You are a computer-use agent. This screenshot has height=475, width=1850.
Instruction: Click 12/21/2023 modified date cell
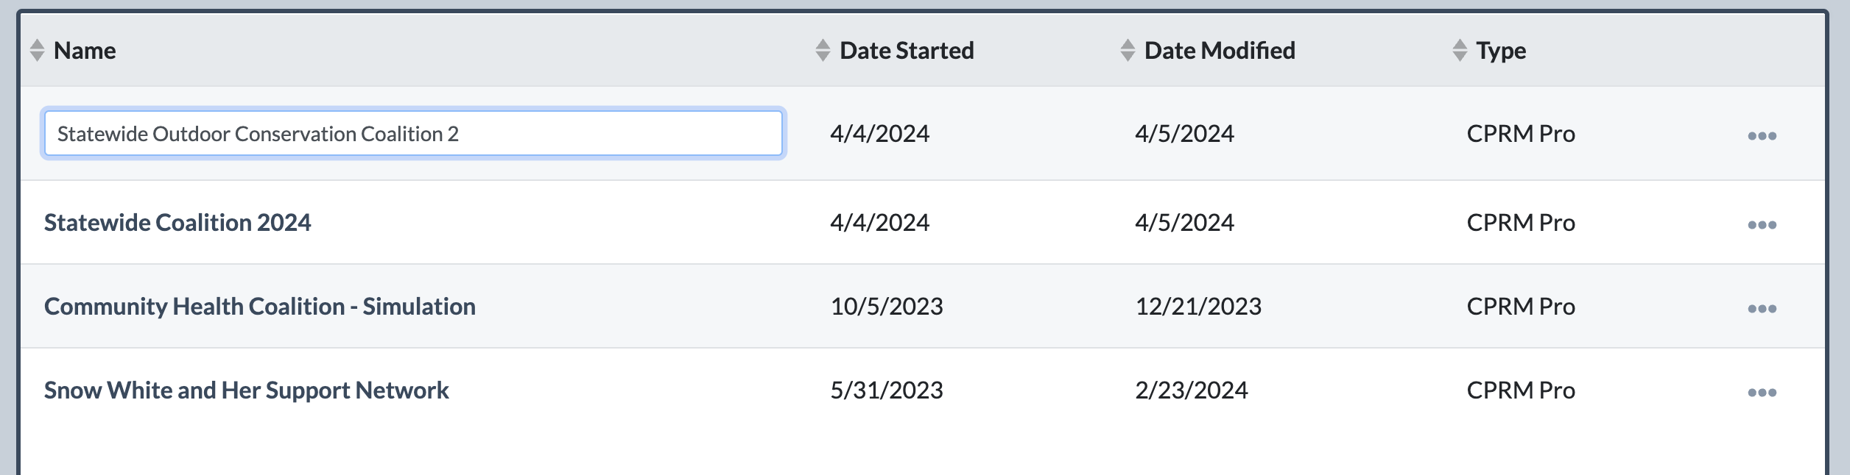(1198, 307)
